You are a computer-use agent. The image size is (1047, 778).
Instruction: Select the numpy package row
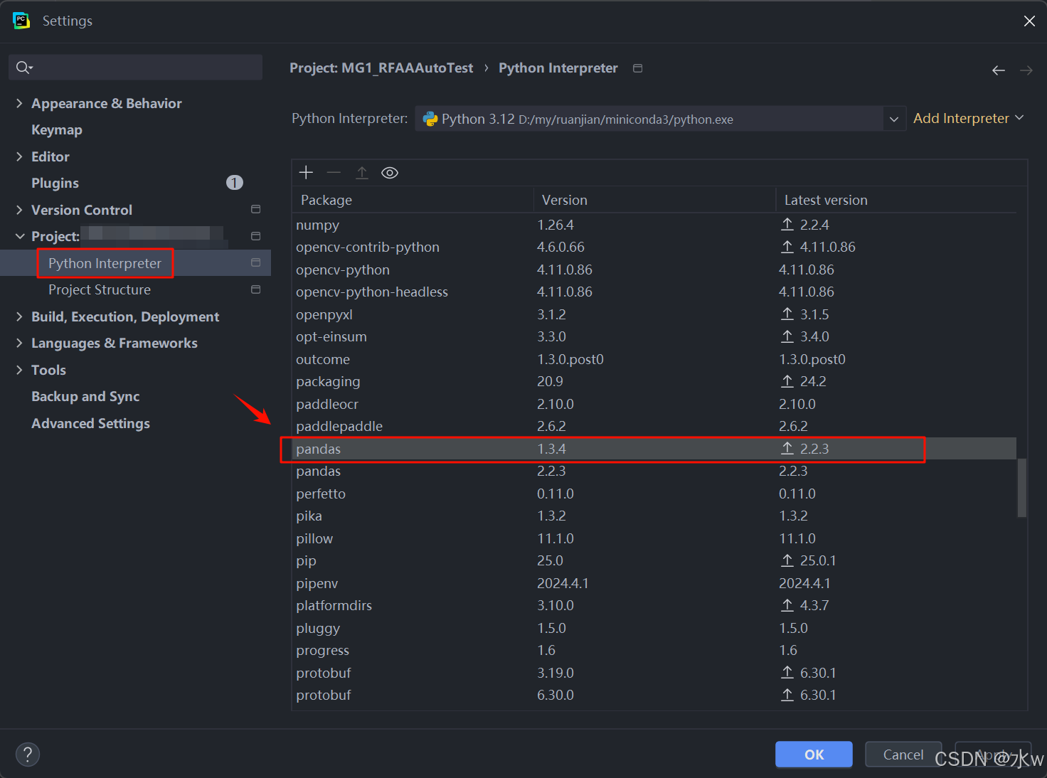(x=654, y=225)
